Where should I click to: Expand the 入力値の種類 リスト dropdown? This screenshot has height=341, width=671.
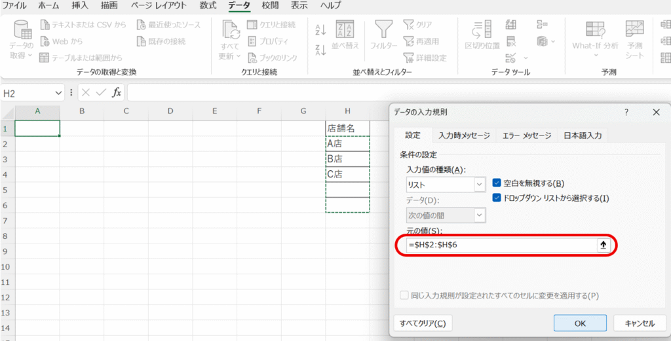coord(480,185)
